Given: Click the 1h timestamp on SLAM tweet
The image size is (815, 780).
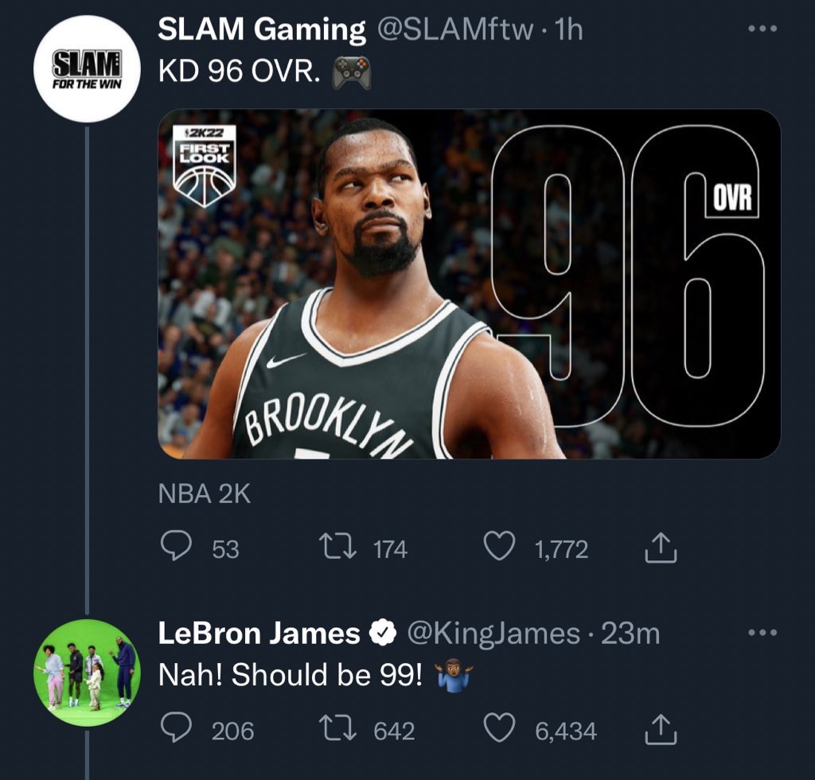Looking at the screenshot, I should [568, 30].
